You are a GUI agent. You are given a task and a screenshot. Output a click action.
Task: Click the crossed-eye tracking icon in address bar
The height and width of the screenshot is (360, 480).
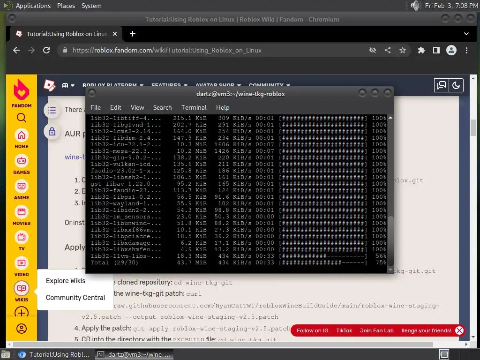click(x=373, y=50)
